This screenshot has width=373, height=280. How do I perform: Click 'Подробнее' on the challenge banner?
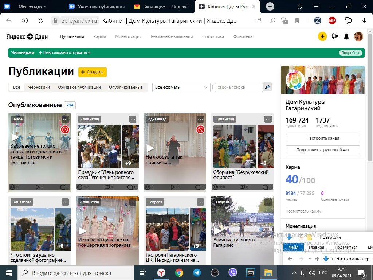(x=351, y=52)
